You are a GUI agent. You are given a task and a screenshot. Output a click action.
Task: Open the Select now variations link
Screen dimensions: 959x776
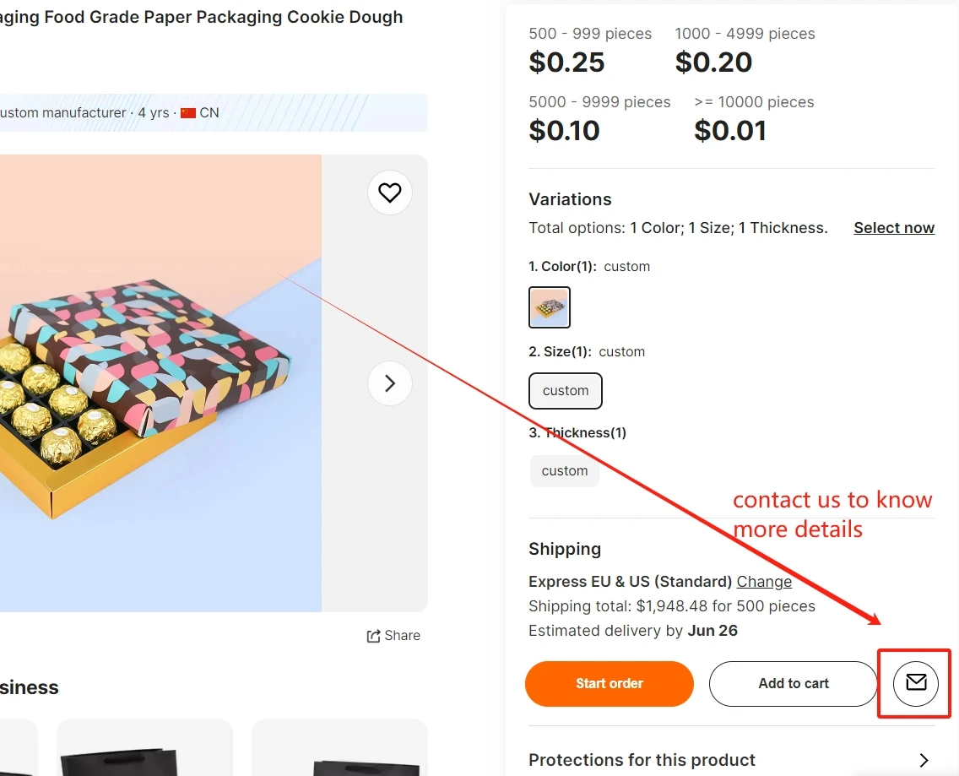(x=893, y=228)
